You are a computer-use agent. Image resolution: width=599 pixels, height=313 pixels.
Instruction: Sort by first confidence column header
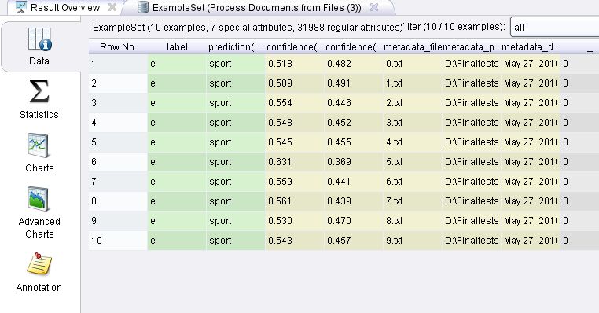(295, 47)
